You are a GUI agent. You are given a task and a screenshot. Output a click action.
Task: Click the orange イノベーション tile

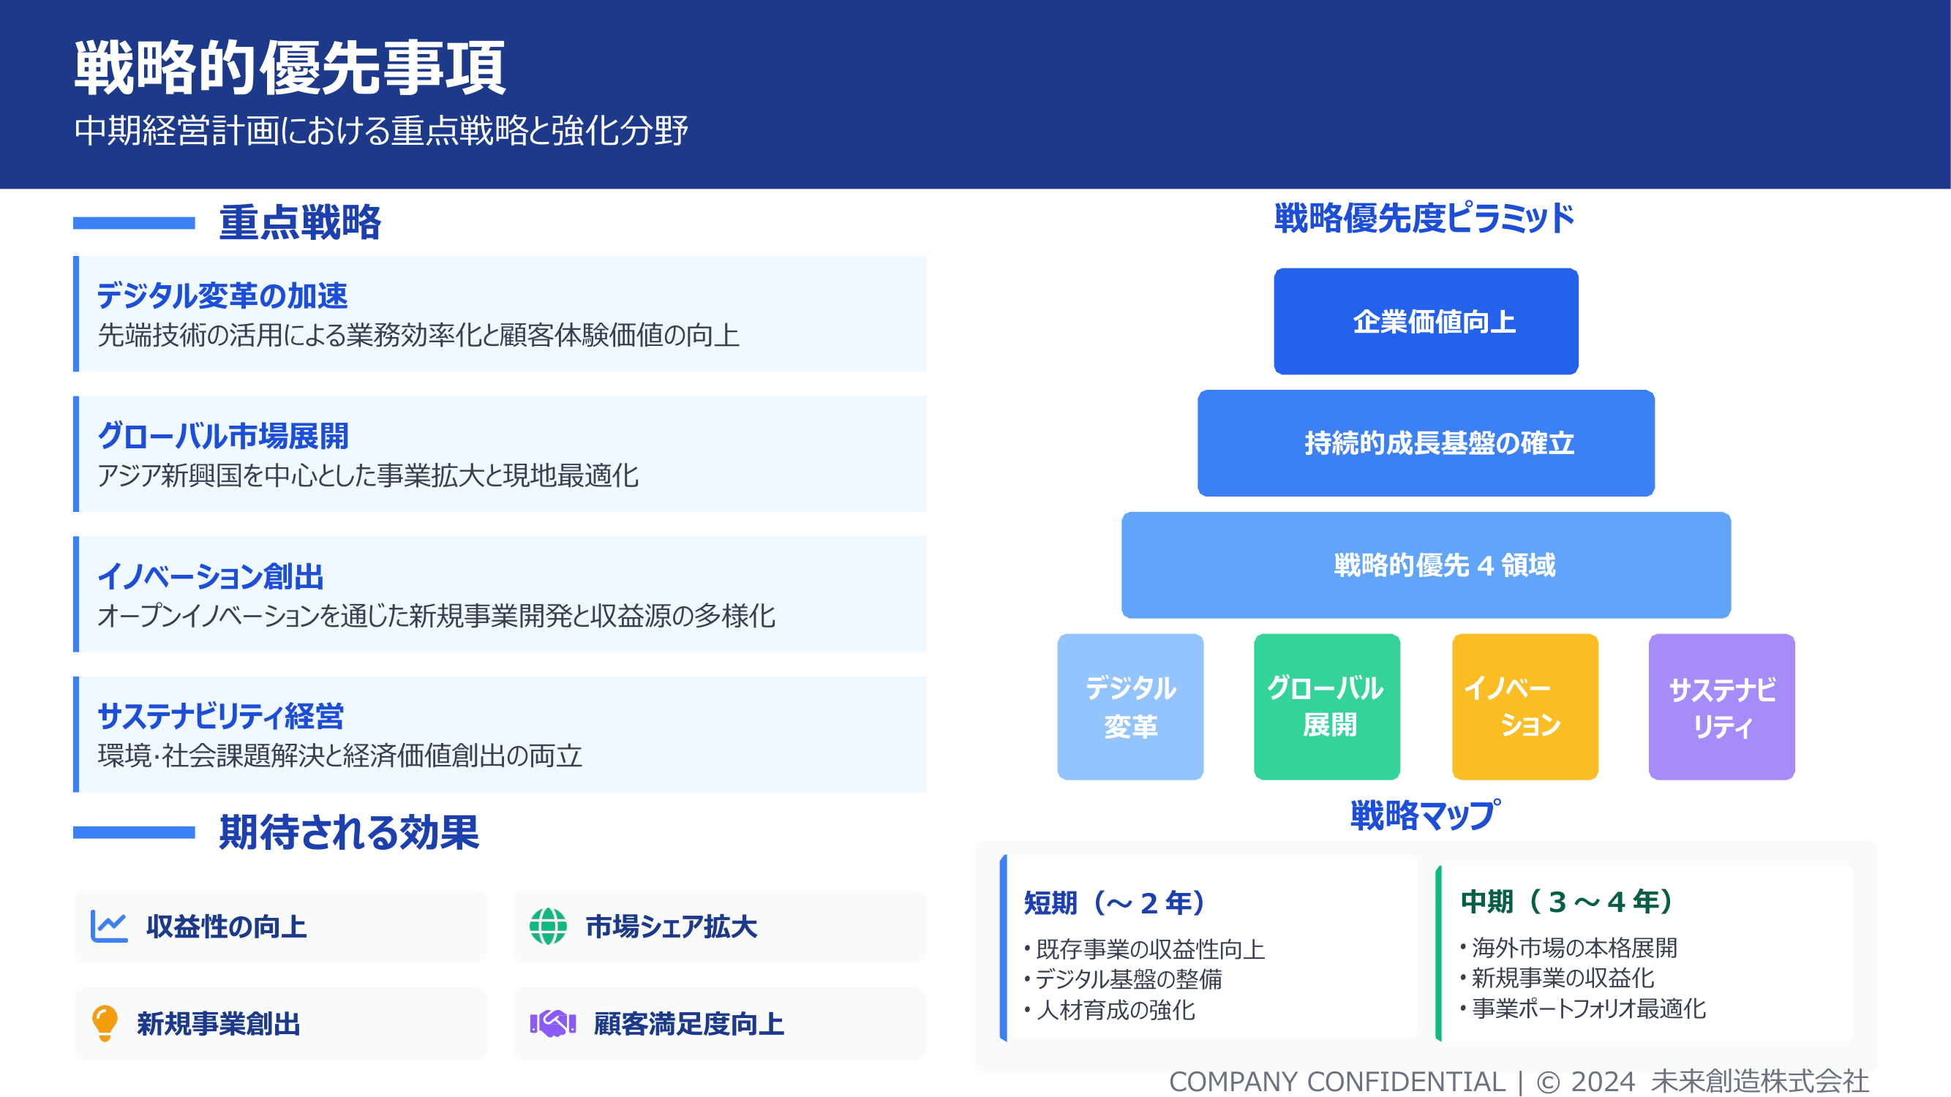point(1524,706)
